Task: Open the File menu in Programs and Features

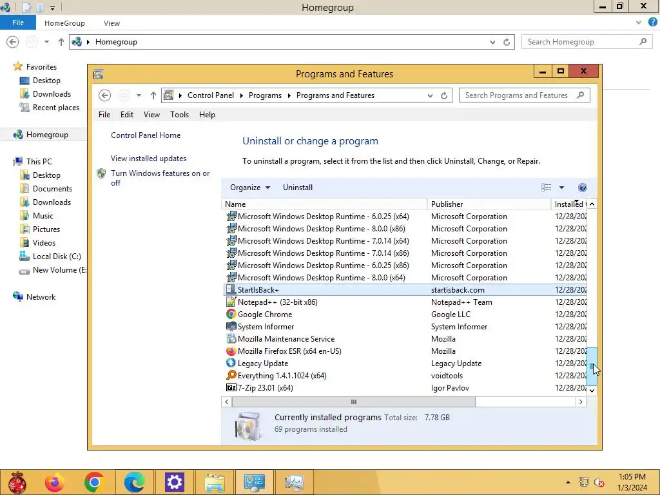Action: coord(104,115)
